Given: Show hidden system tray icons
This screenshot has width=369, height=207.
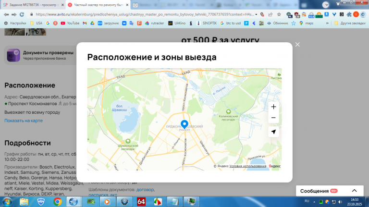Looking at the screenshot, I should (314, 202).
